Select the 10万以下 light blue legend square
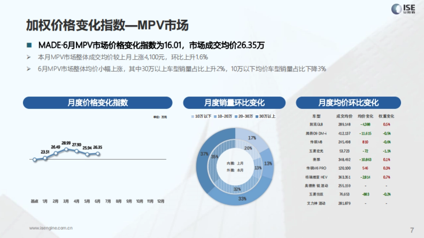The height and width of the screenshot is (238, 424). pos(193,116)
